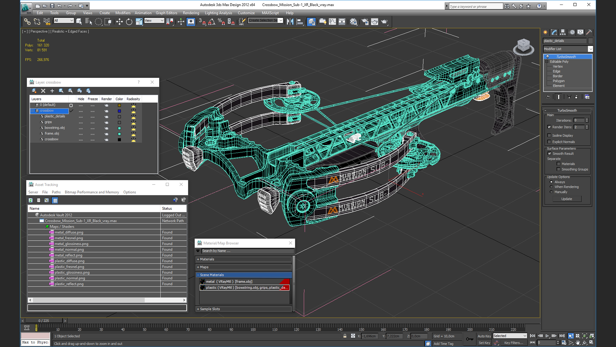Open the Modifier List dropdown
This screenshot has height=347, width=616.
point(590,49)
